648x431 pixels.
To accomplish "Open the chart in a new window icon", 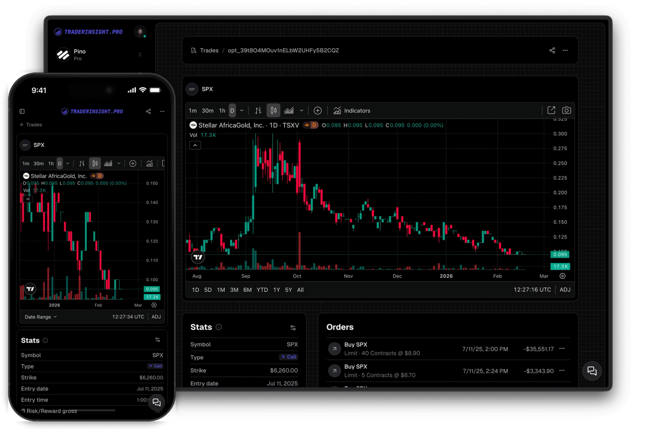I will coord(551,110).
